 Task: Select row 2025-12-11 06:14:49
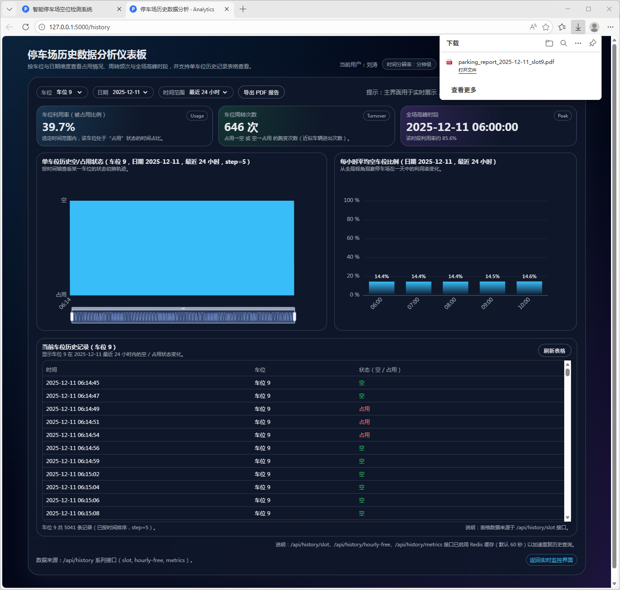303,409
